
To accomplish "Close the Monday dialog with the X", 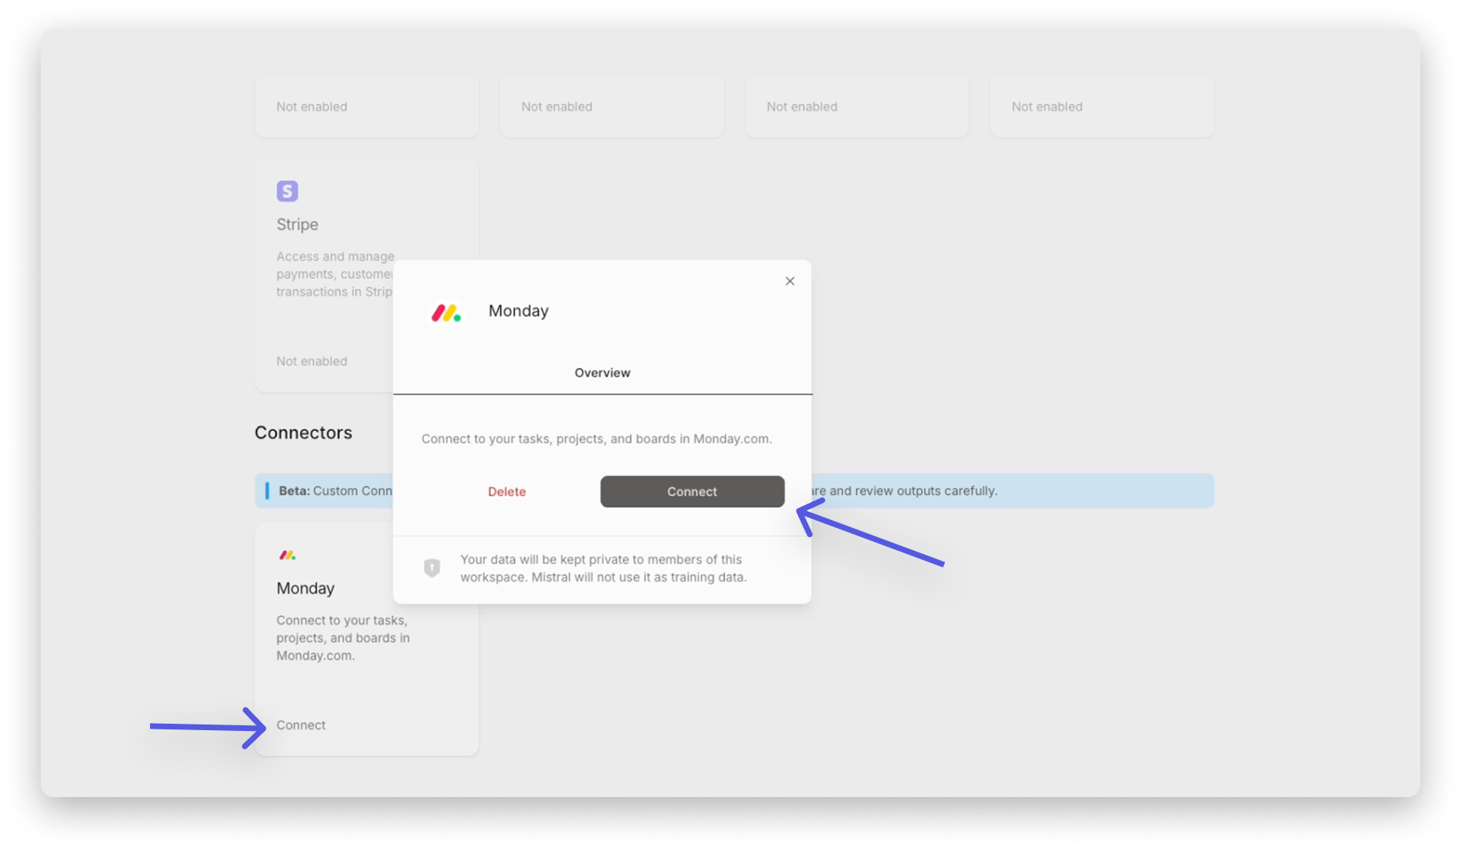I will pyautogui.click(x=789, y=281).
